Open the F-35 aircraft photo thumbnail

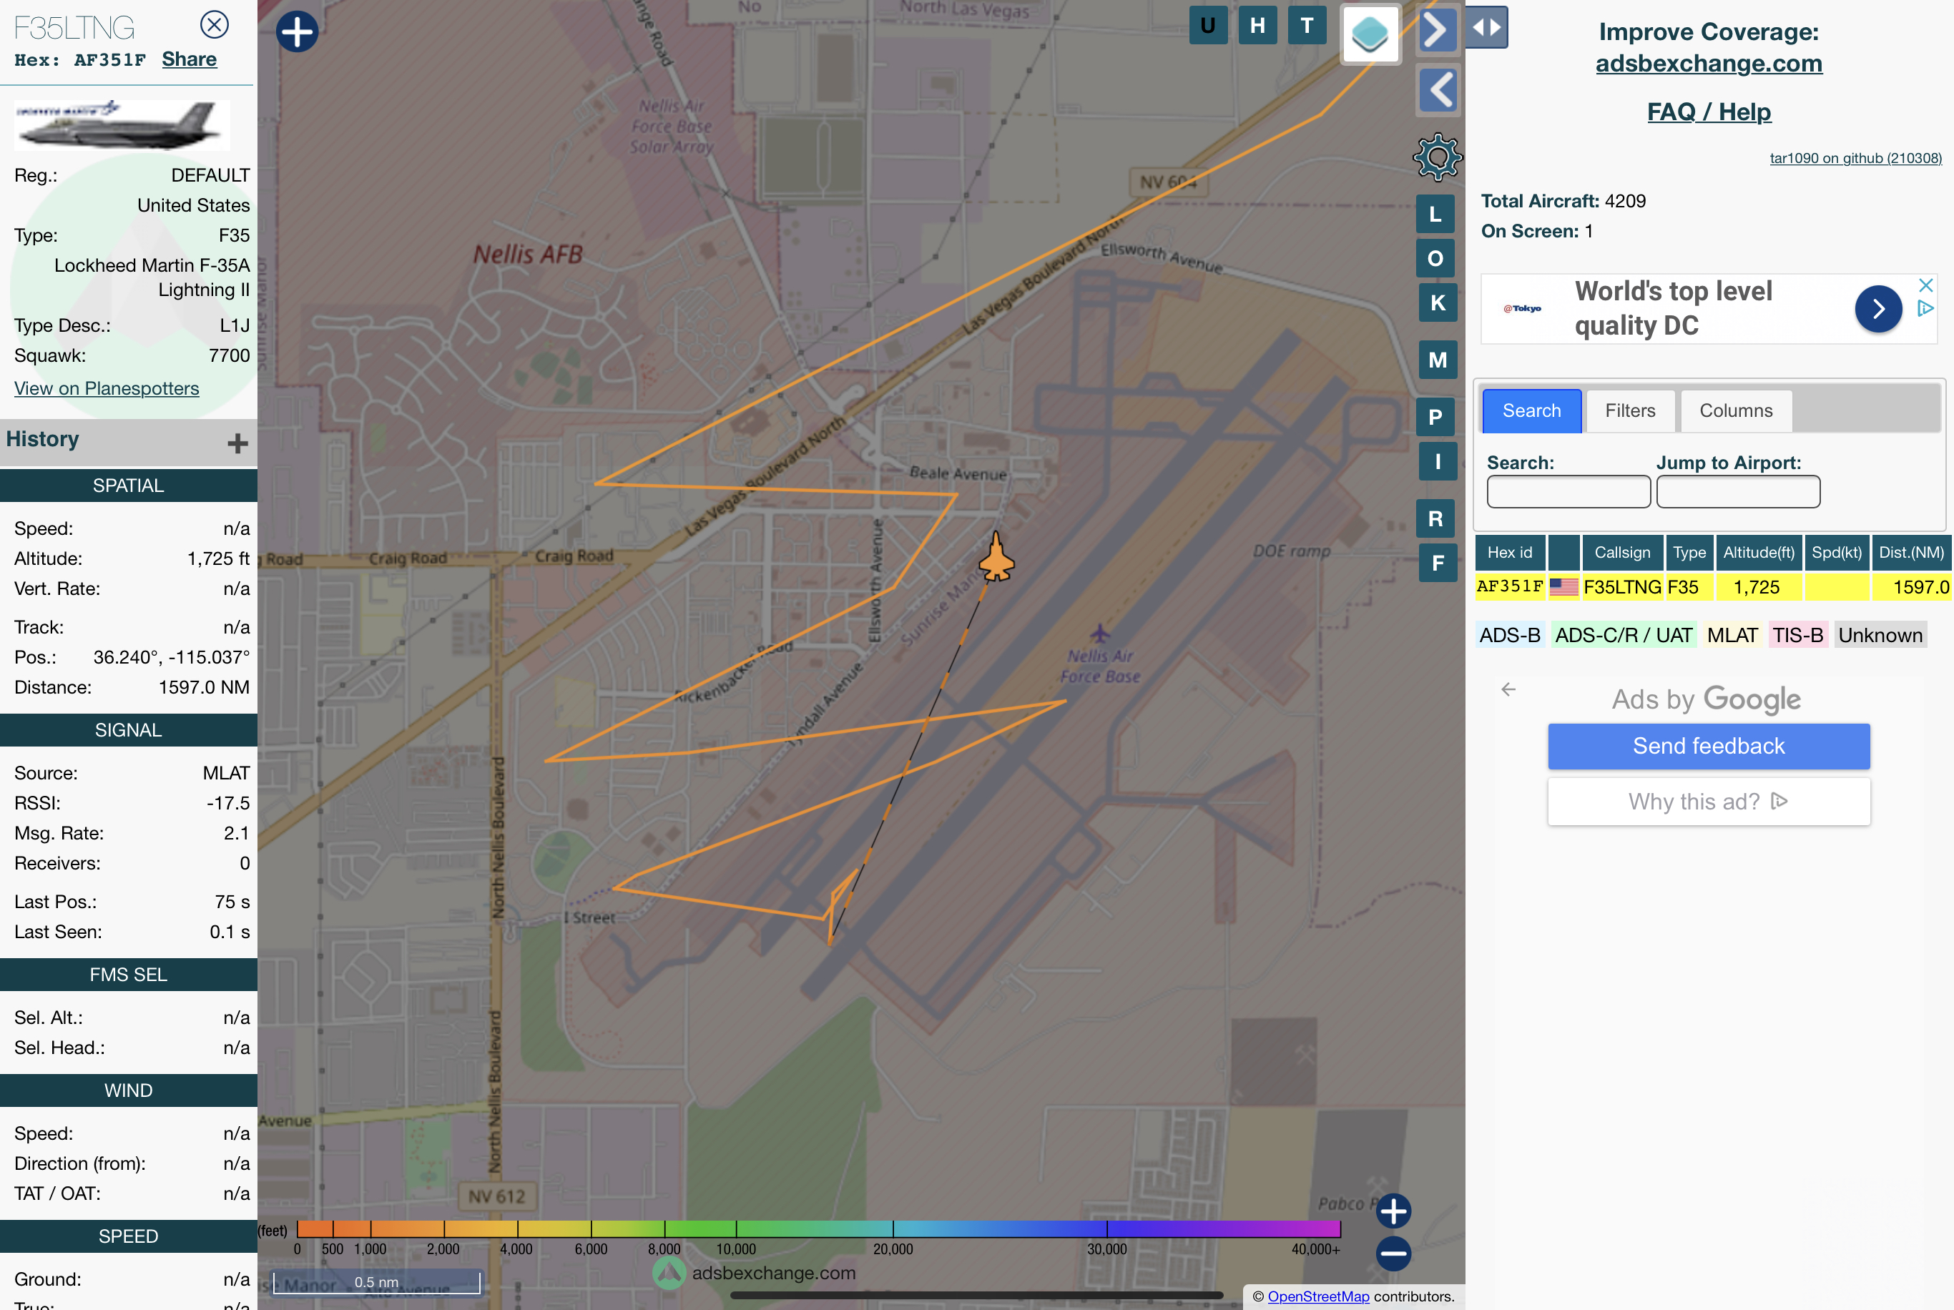pos(122,124)
